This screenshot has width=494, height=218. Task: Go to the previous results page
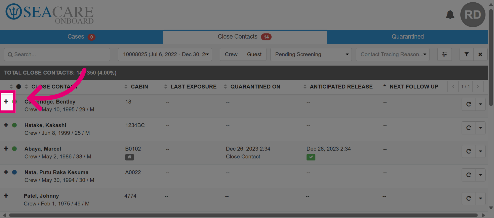[x=453, y=87]
